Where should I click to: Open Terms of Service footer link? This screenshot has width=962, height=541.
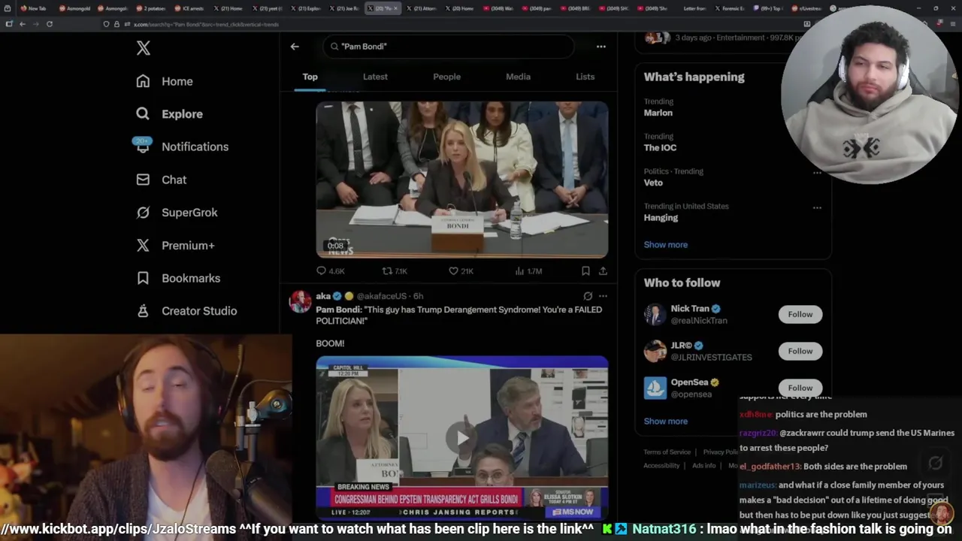[667, 452]
